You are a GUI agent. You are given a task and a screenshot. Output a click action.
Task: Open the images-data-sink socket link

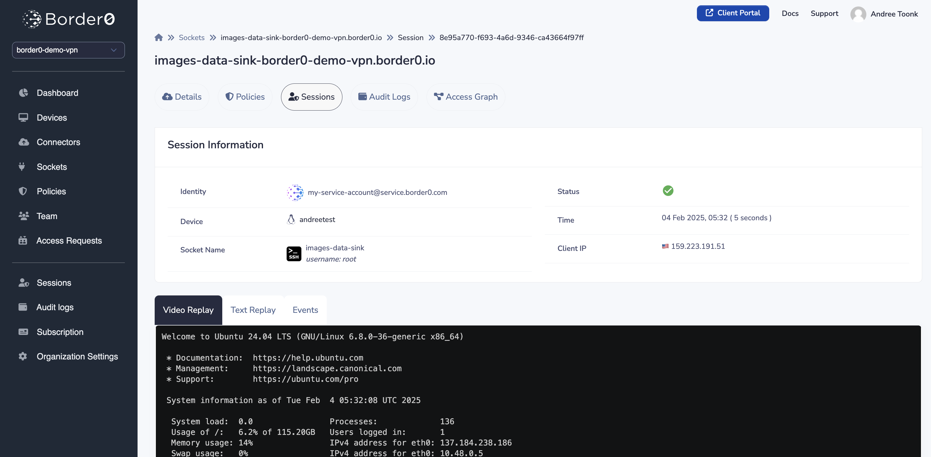tap(335, 248)
